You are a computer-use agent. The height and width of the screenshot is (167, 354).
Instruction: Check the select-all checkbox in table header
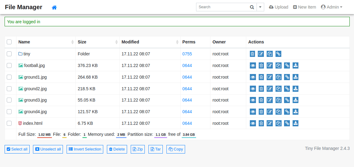(x=9, y=42)
